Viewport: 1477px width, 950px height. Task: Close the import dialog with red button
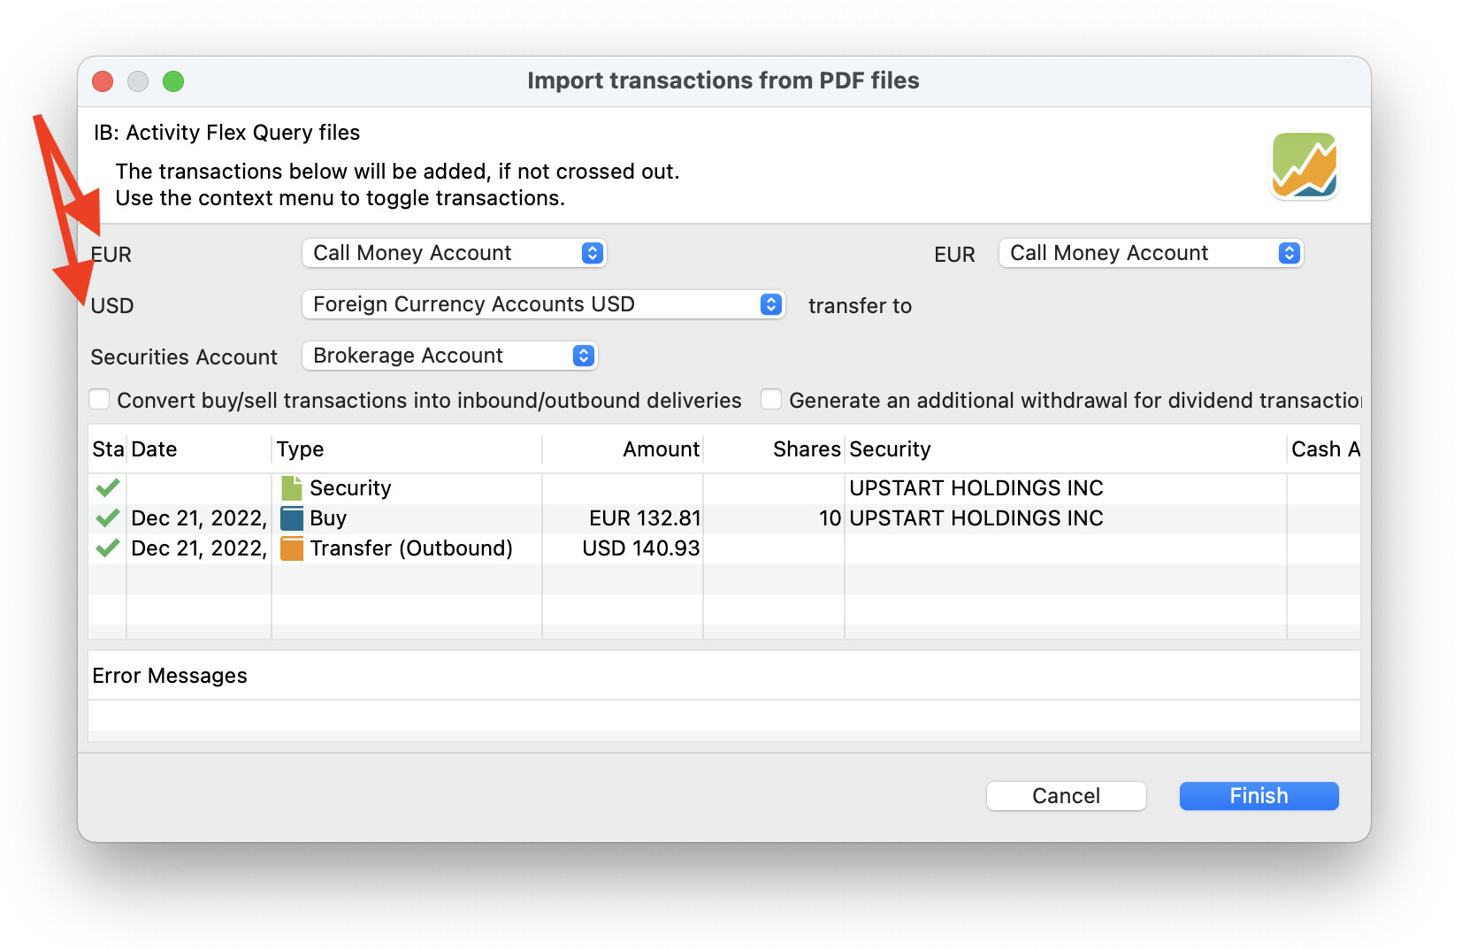(x=103, y=81)
